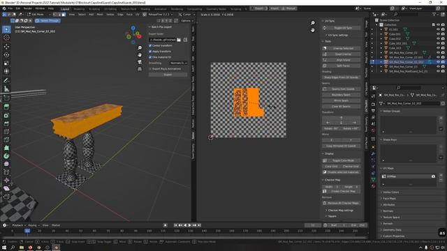Viewport: 447px width, 251px height.
Task: Click the Unwrap Selected button
Action: (x=342, y=48)
